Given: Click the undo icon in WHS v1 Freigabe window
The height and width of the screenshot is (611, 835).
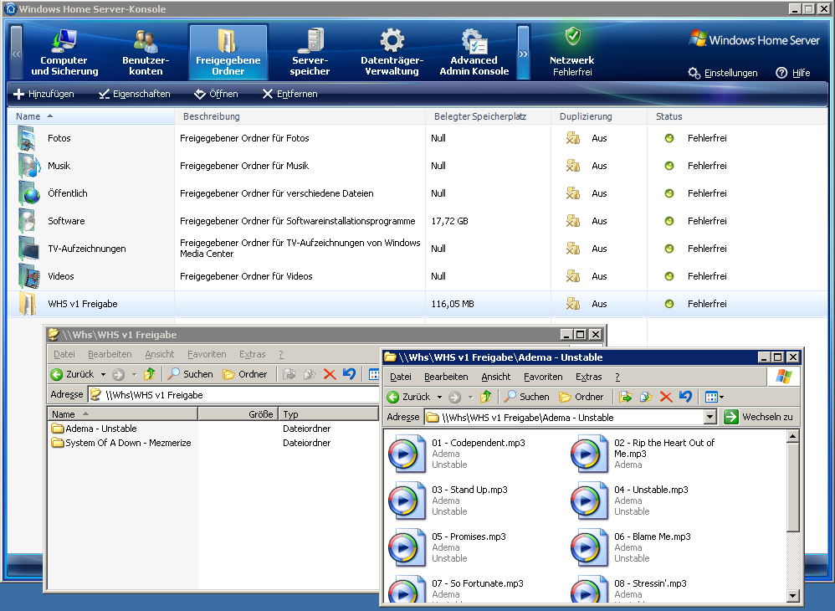Looking at the screenshot, I should [x=349, y=374].
